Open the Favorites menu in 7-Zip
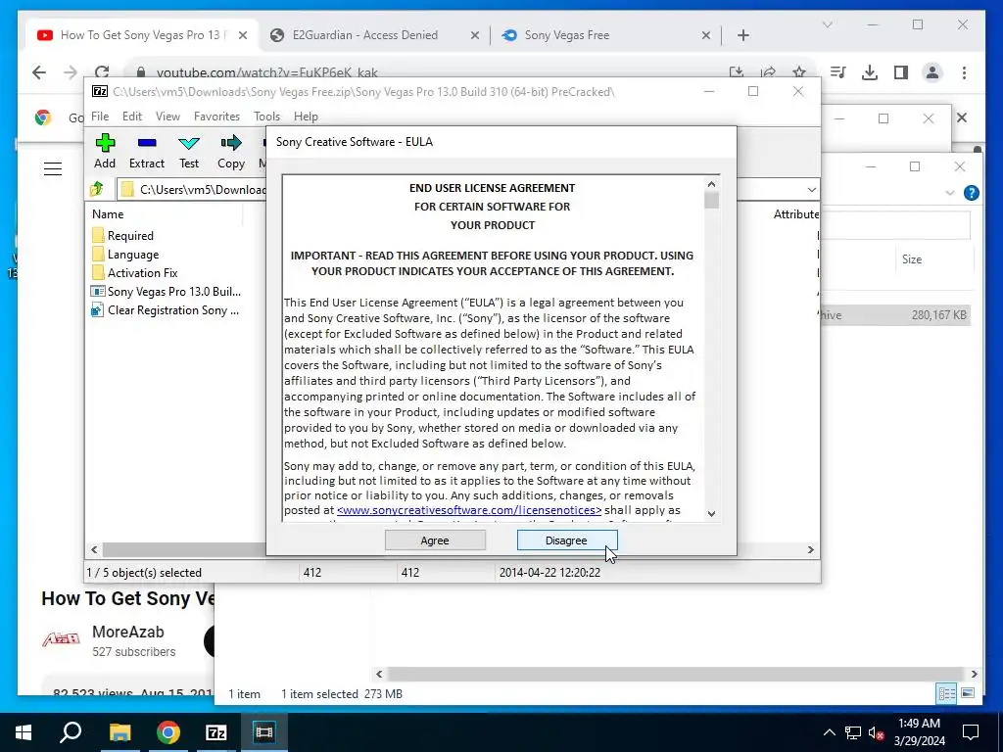The height and width of the screenshot is (752, 1003). click(x=216, y=117)
